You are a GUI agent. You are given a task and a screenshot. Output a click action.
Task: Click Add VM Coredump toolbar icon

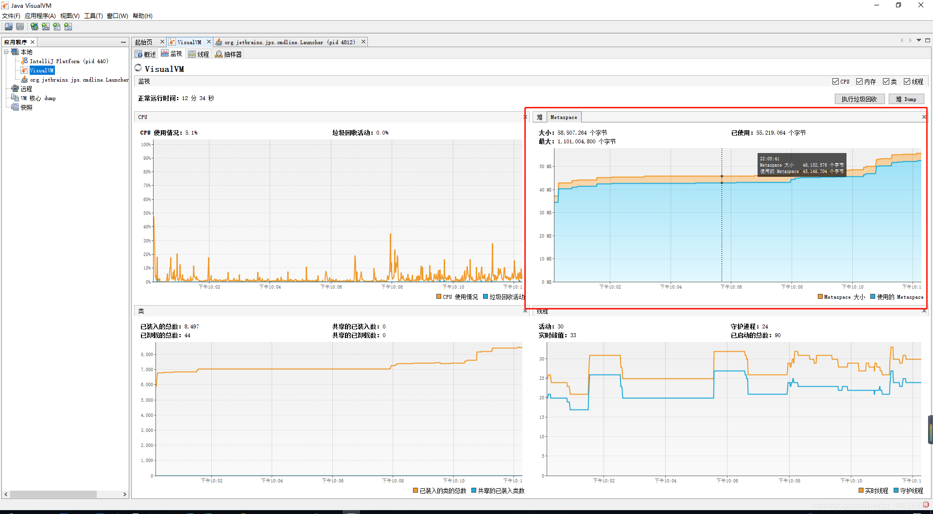pos(57,27)
